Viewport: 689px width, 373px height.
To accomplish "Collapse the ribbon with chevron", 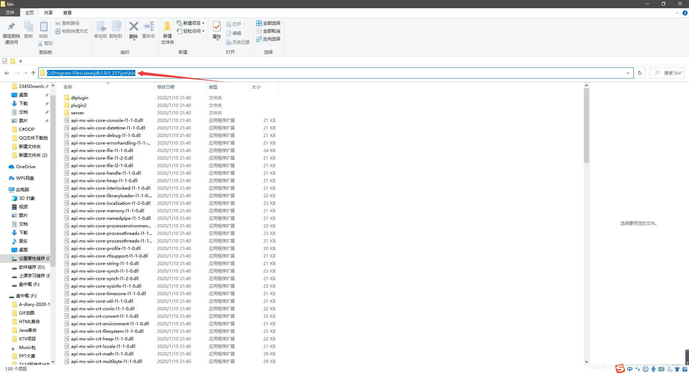I will point(677,13).
